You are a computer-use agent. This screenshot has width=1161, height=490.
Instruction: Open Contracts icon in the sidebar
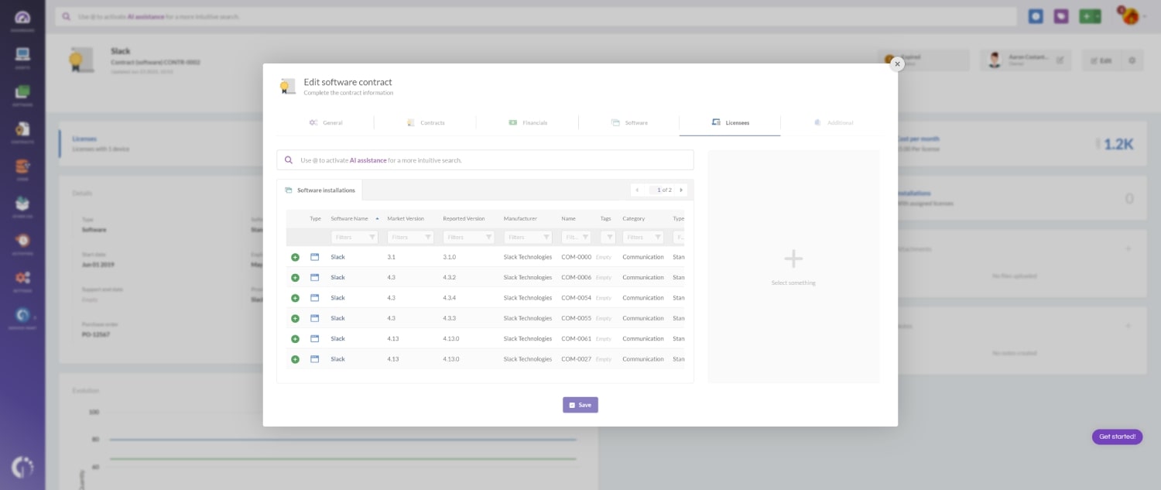click(22, 130)
